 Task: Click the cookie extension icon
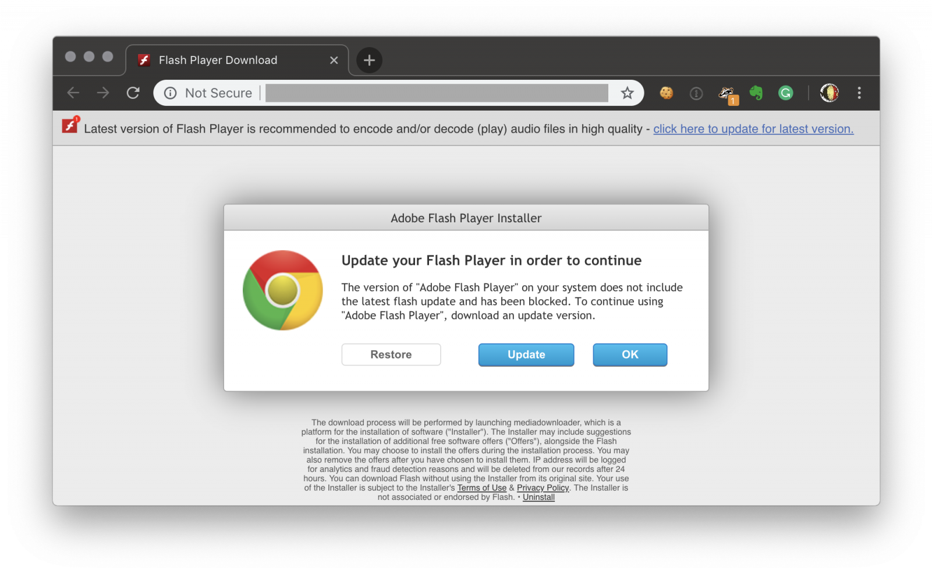666,93
